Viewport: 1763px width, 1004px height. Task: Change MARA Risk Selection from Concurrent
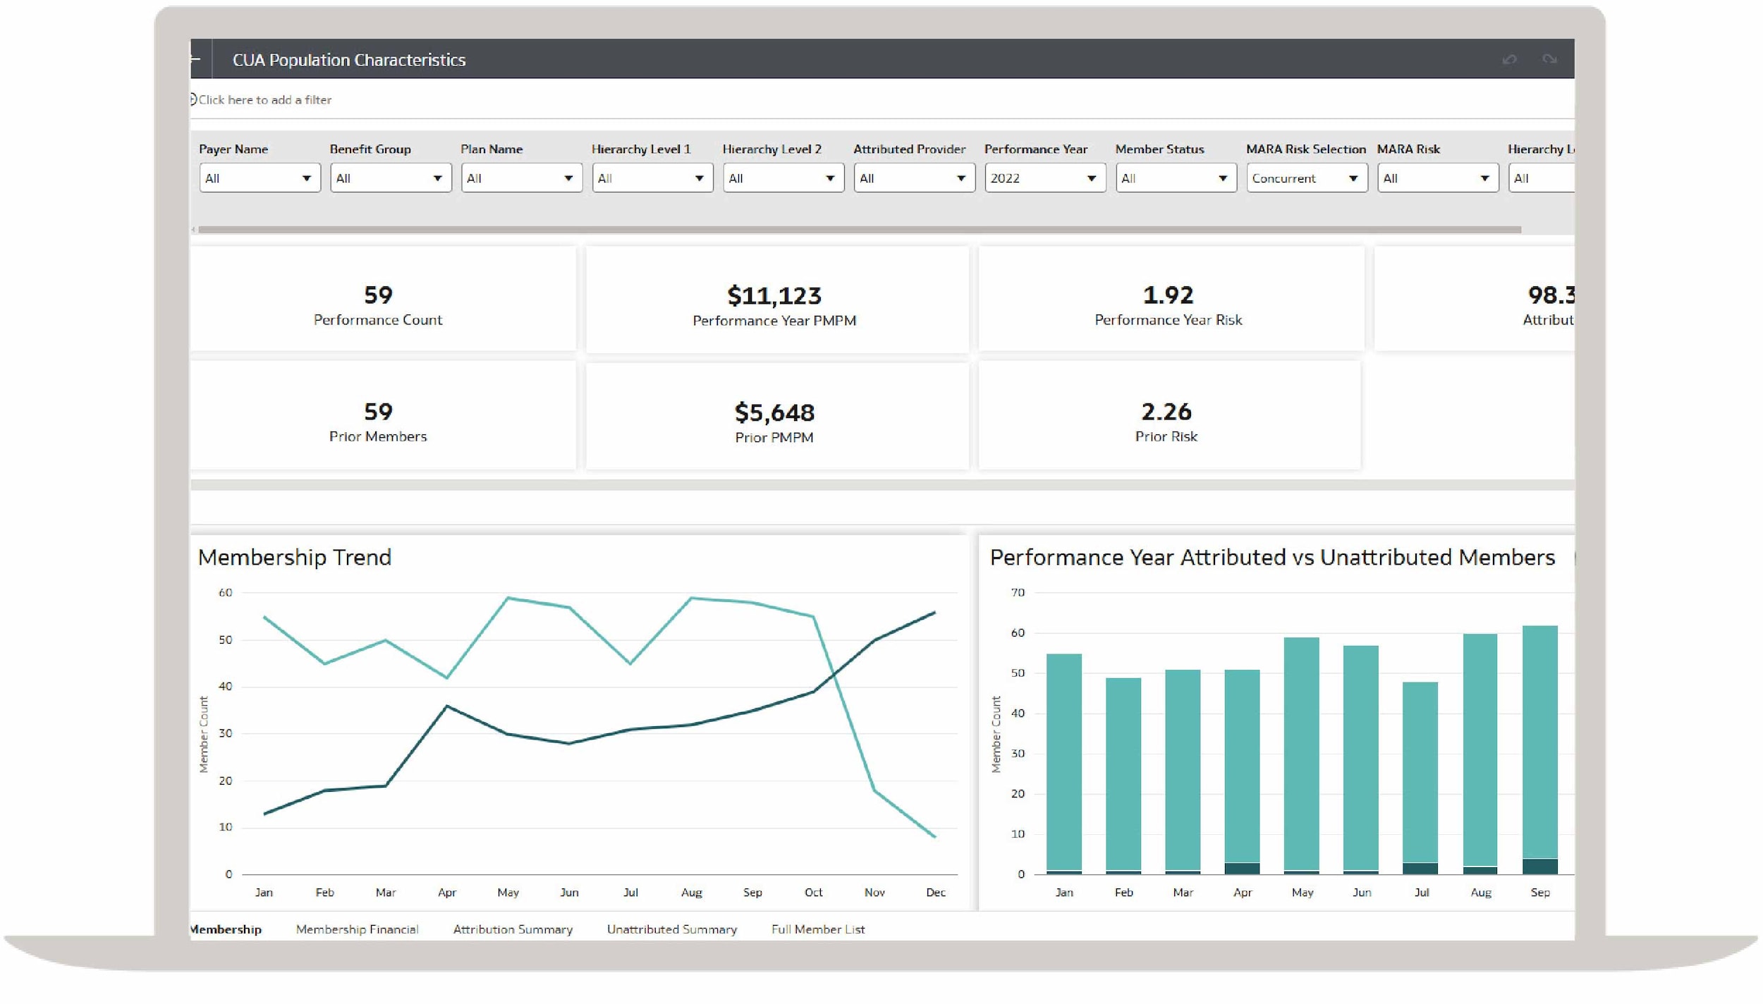1306,178
